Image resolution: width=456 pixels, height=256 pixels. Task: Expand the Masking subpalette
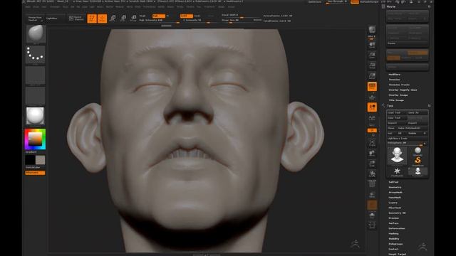coord(393,234)
